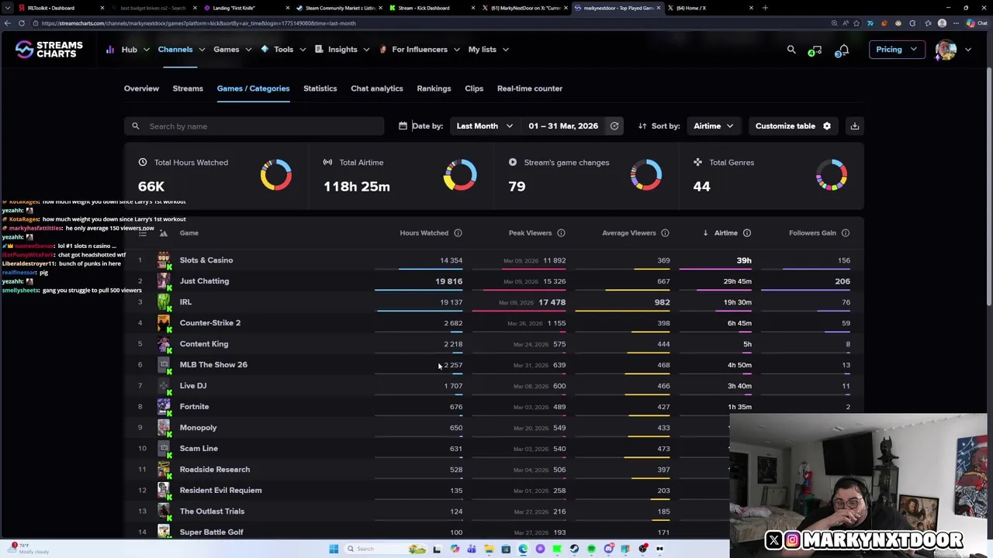Open the site search magnifier icon
The height and width of the screenshot is (558, 993).
pos(791,50)
